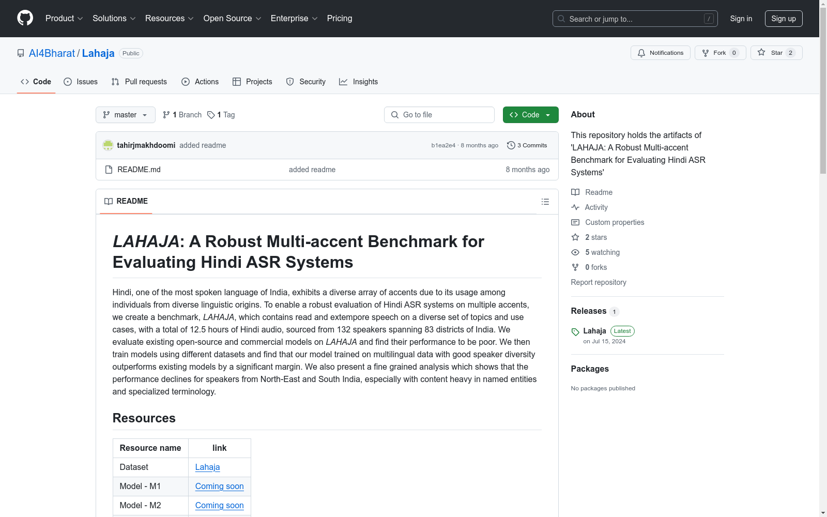Click the Custom properties note icon

tap(575, 222)
